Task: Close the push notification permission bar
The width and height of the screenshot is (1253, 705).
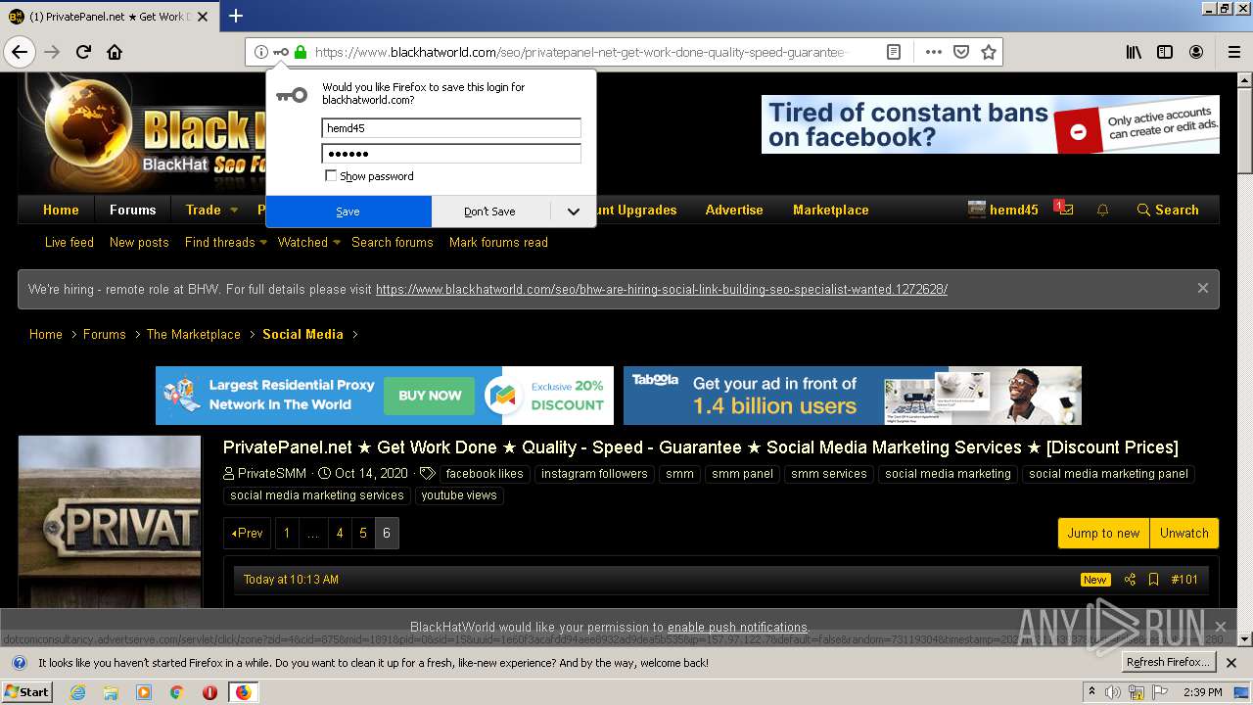Action: [1220, 627]
